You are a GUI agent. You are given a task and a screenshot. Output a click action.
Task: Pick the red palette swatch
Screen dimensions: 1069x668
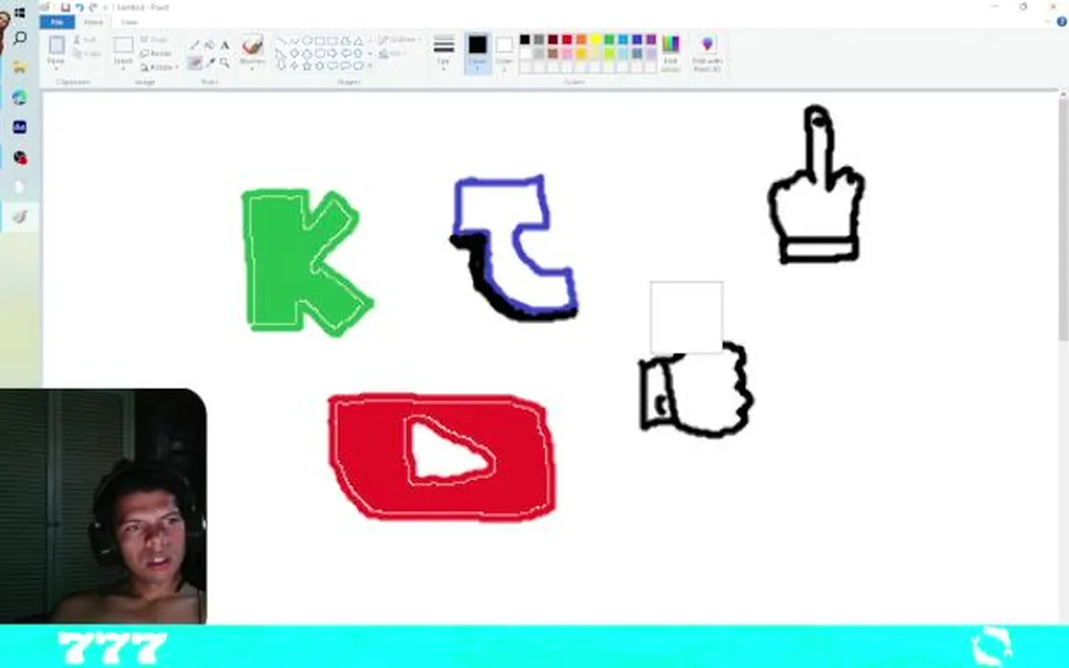[x=567, y=40]
